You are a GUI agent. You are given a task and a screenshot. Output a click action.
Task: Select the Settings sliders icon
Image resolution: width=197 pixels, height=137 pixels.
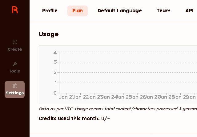coord(15,86)
